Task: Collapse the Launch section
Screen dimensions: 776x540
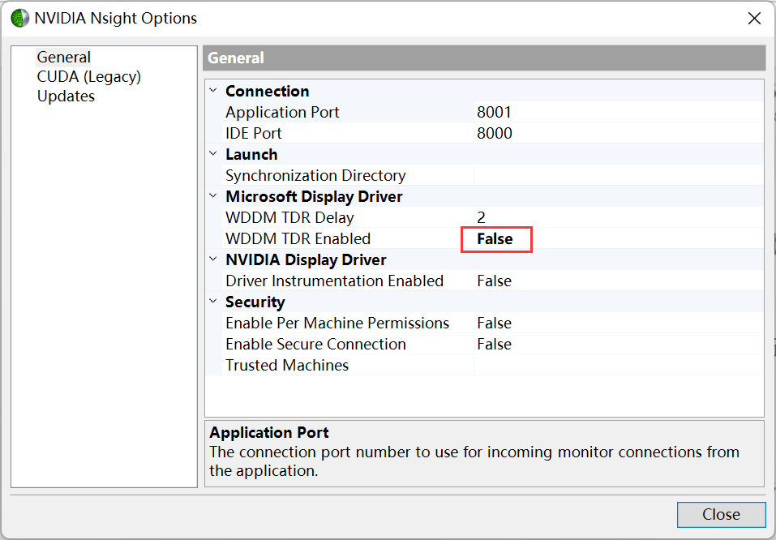Action: click(x=213, y=154)
